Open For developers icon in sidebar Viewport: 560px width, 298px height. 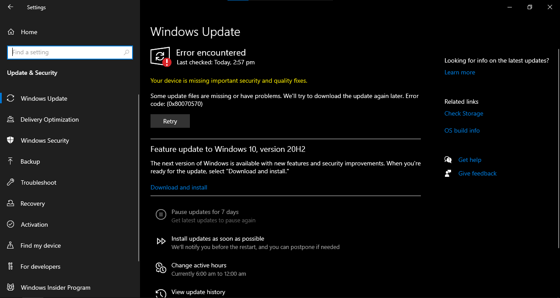[x=11, y=266]
